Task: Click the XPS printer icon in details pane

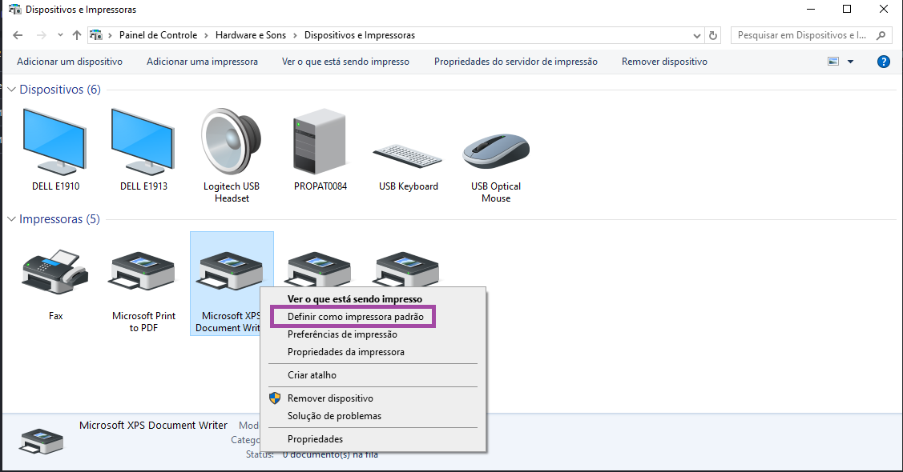Action: pos(42,442)
